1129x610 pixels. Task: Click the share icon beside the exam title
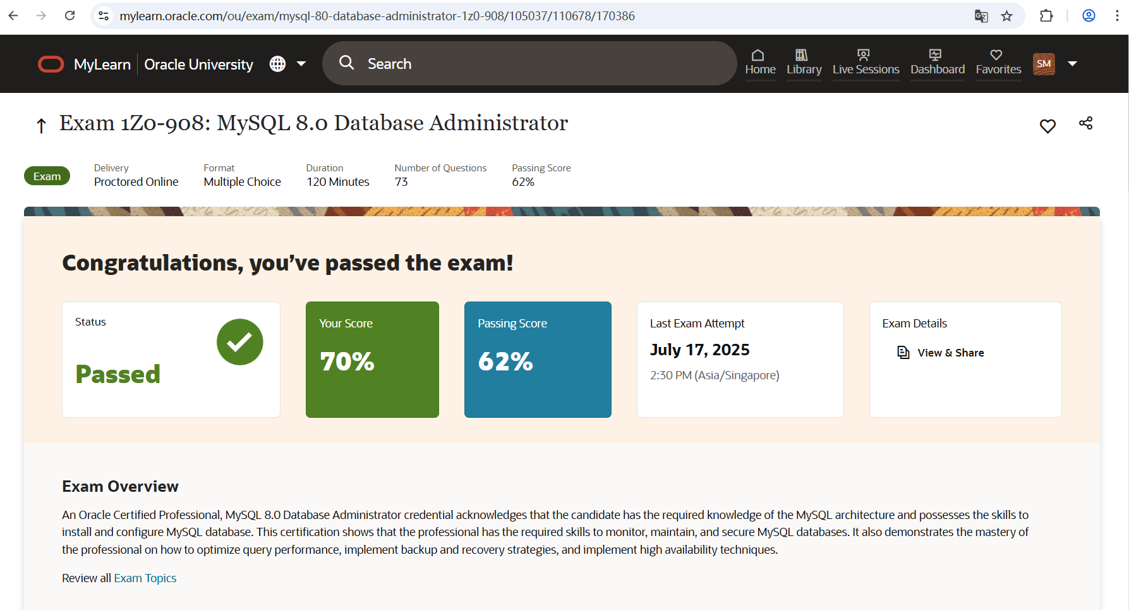tap(1085, 124)
